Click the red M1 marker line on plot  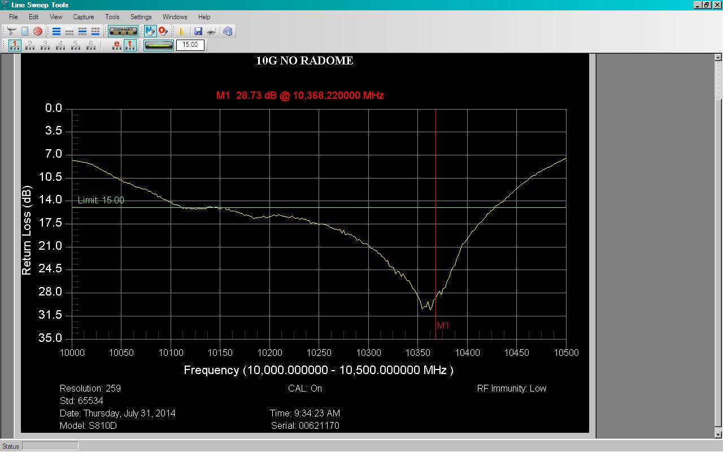435,223
